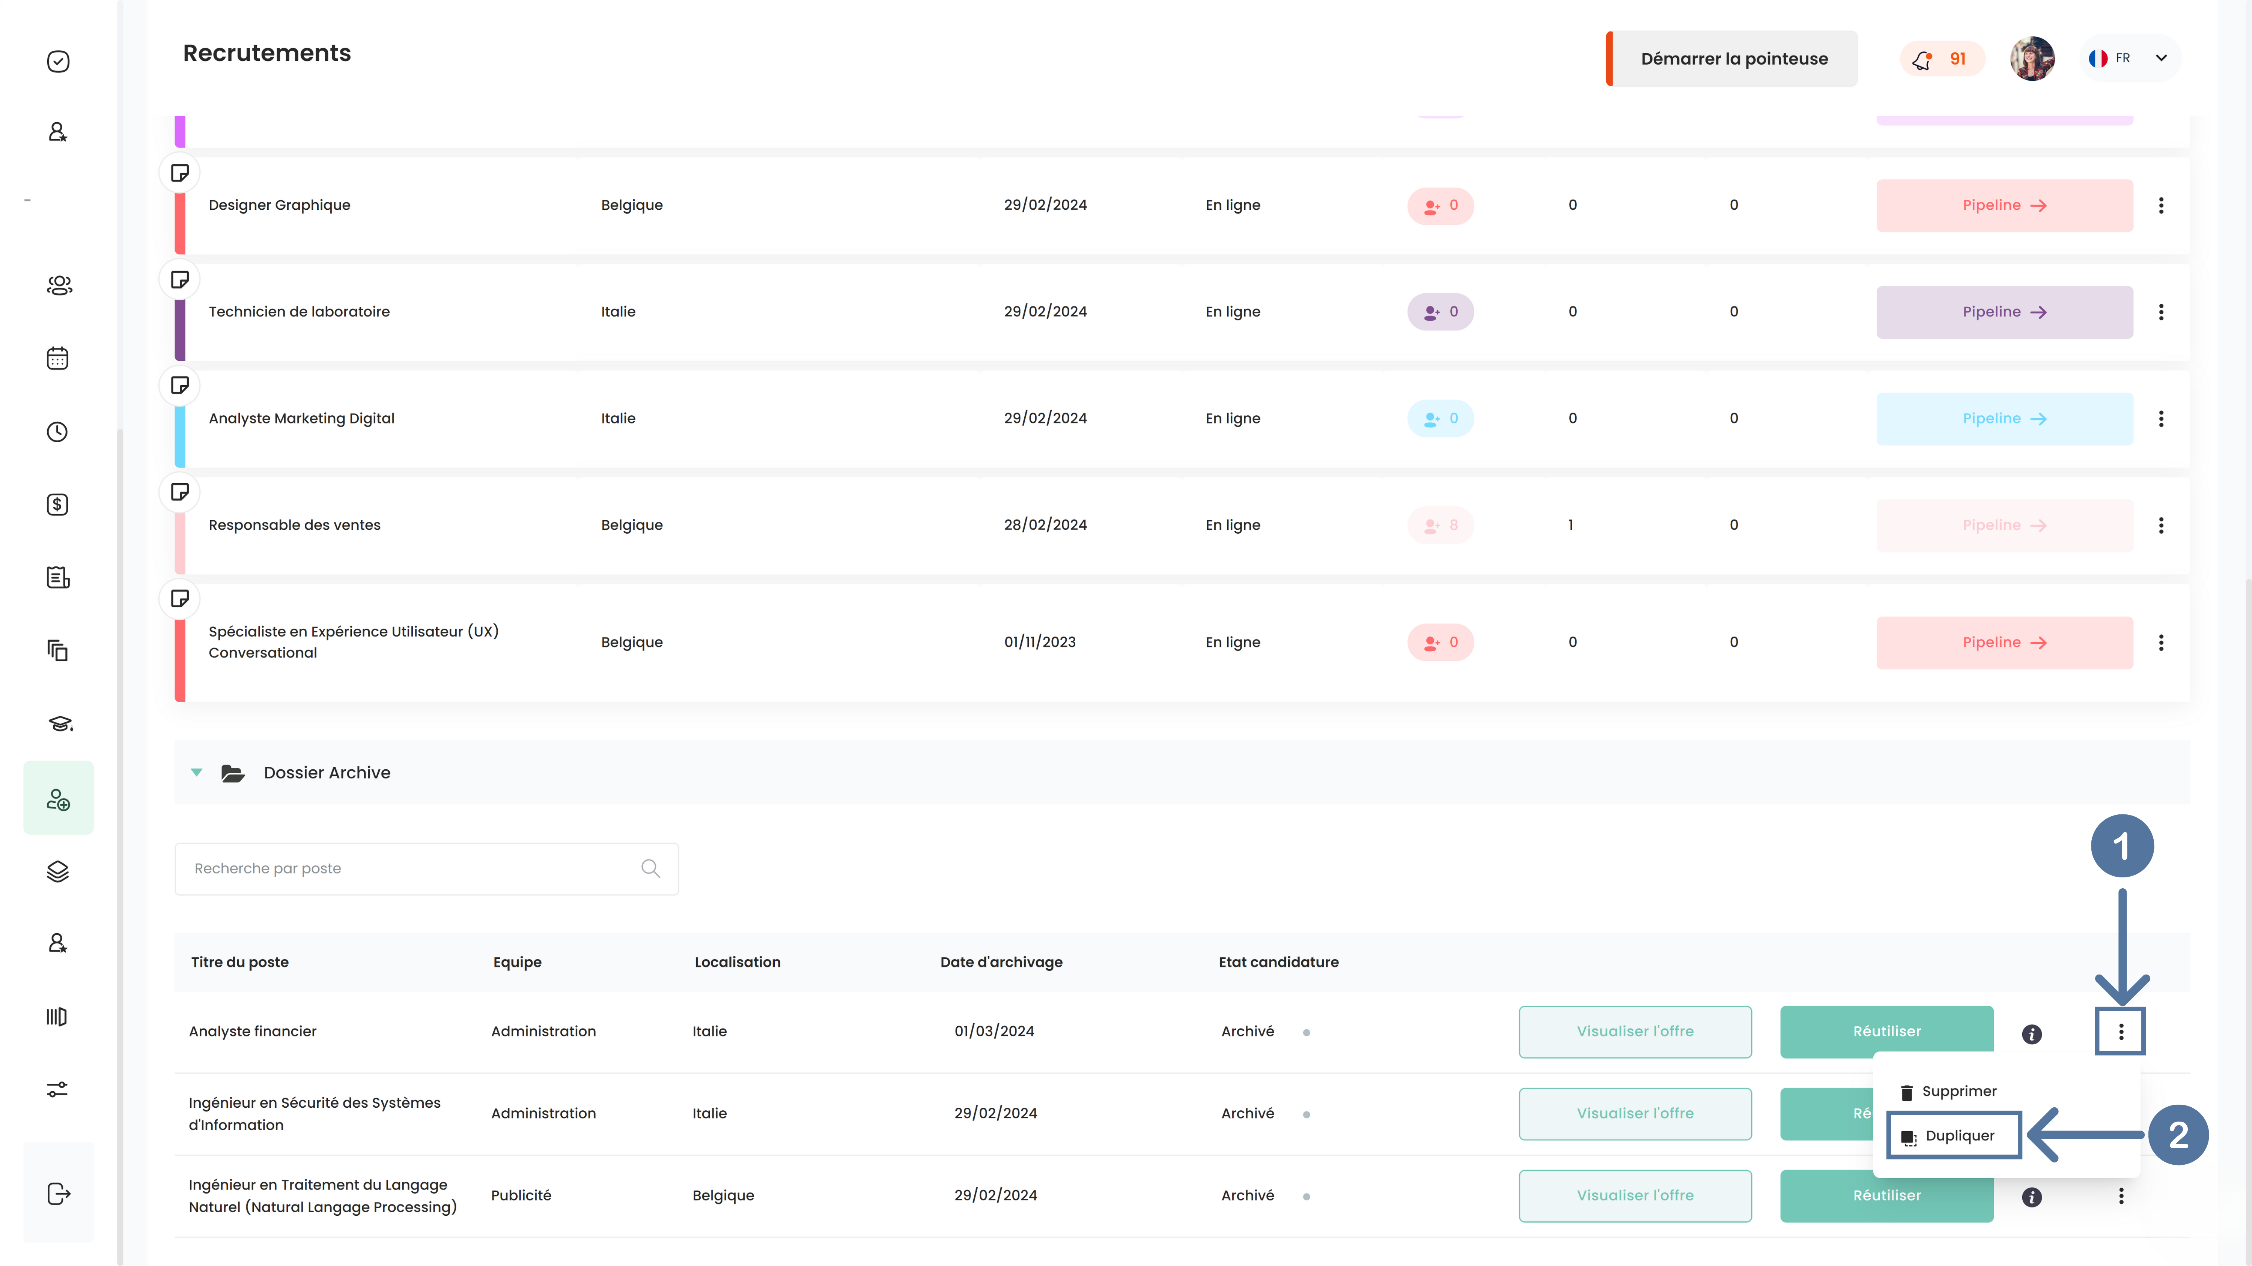Click Réutiliser for Ingénieur en Traitement du Langage
The height and width of the screenshot is (1266, 2252).
tap(1886, 1196)
